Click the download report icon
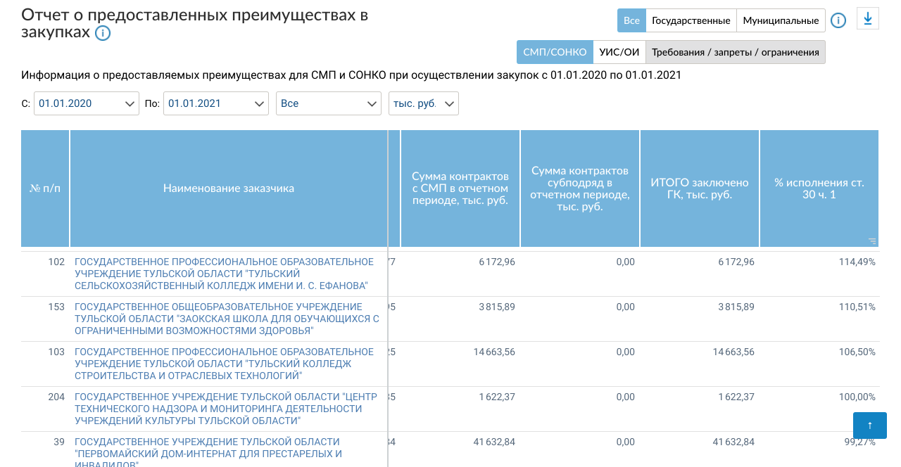The height and width of the screenshot is (467, 901). click(868, 19)
